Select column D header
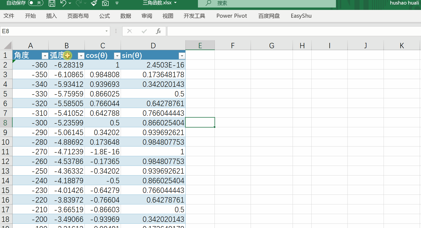This screenshot has width=421, height=228. click(153, 46)
